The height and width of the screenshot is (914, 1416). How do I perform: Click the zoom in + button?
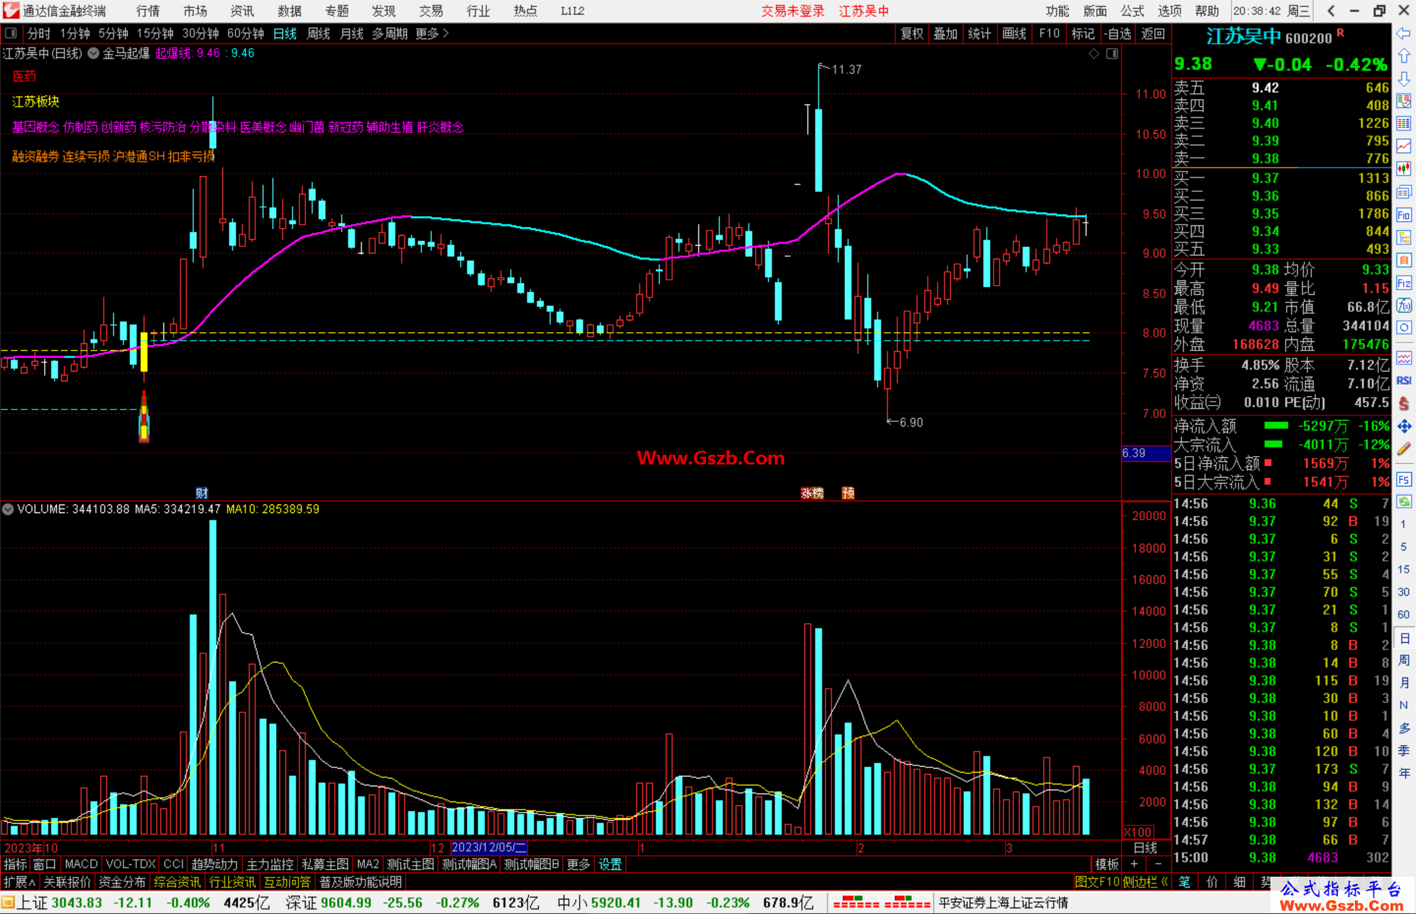pyautogui.click(x=1134, y=864)
